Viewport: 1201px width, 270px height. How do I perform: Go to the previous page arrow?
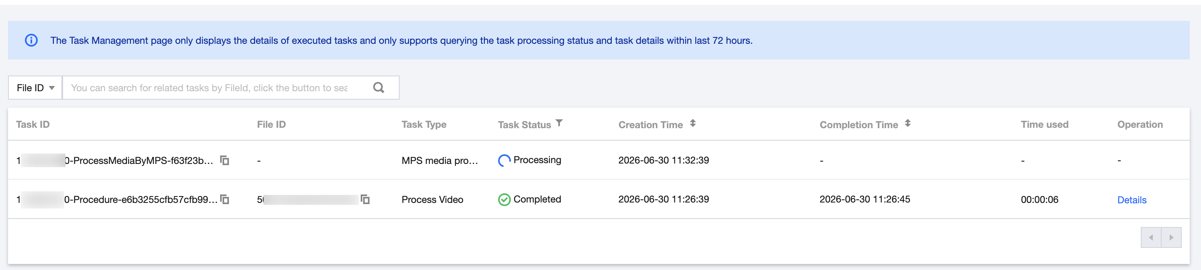tap(1151, 237)
